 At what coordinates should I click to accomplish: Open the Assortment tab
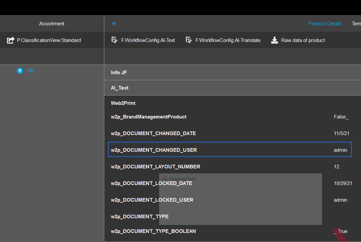point(51,24)
